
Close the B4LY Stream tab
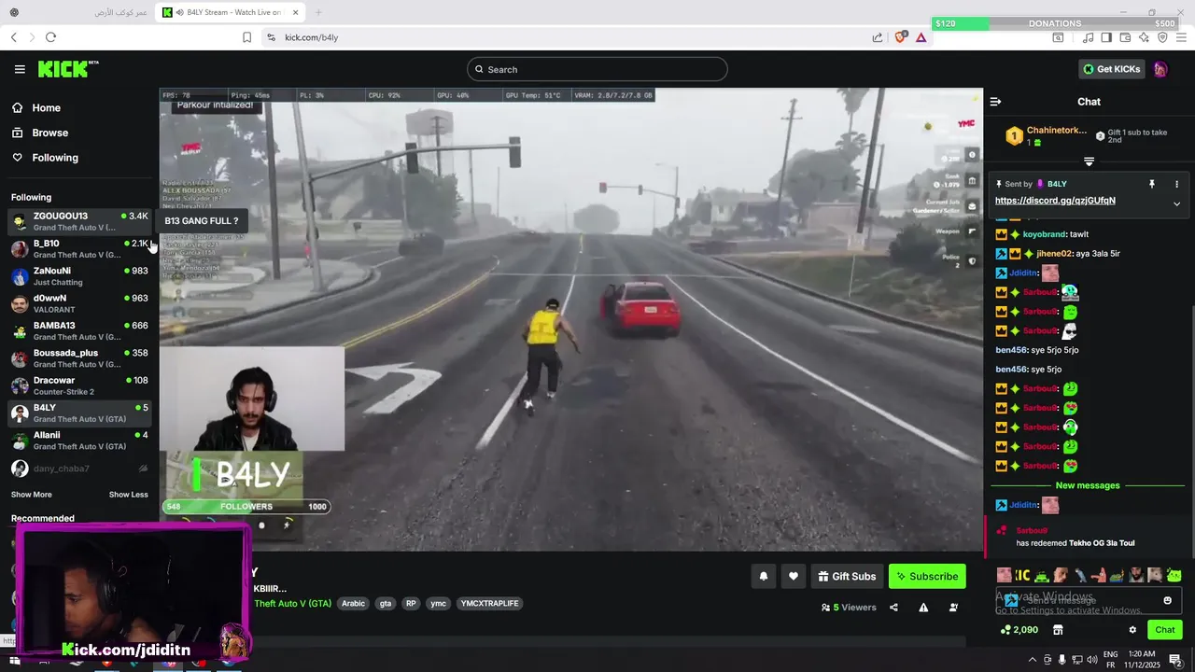(295, 12)
